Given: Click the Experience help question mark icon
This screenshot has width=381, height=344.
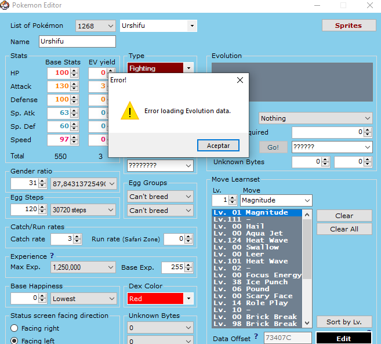Looking at the screenshot, I should [x=52, y=256].
